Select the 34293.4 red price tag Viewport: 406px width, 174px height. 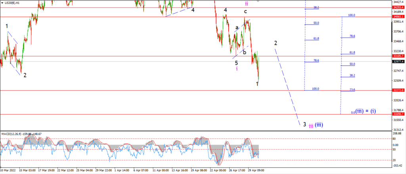[x=399, y=8]
